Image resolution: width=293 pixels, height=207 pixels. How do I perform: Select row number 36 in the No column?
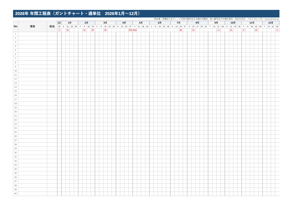(x=15, y=177)
